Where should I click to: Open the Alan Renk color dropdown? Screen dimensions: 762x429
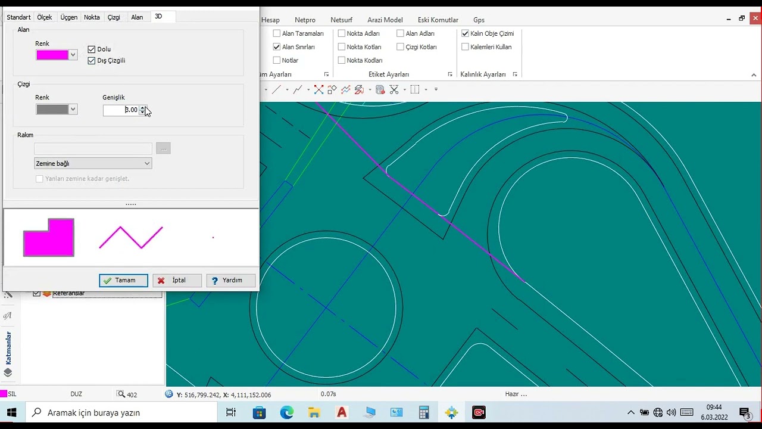click(73, 55)
